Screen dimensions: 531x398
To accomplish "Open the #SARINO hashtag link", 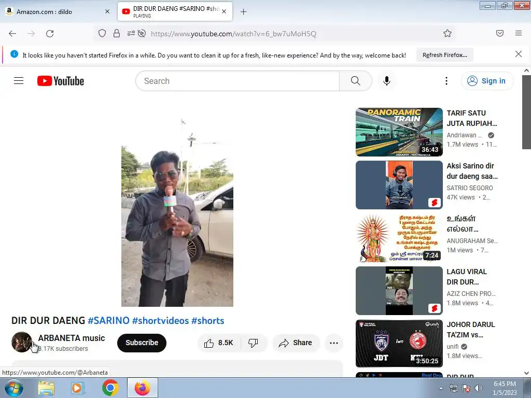I will tap(109, 320).
